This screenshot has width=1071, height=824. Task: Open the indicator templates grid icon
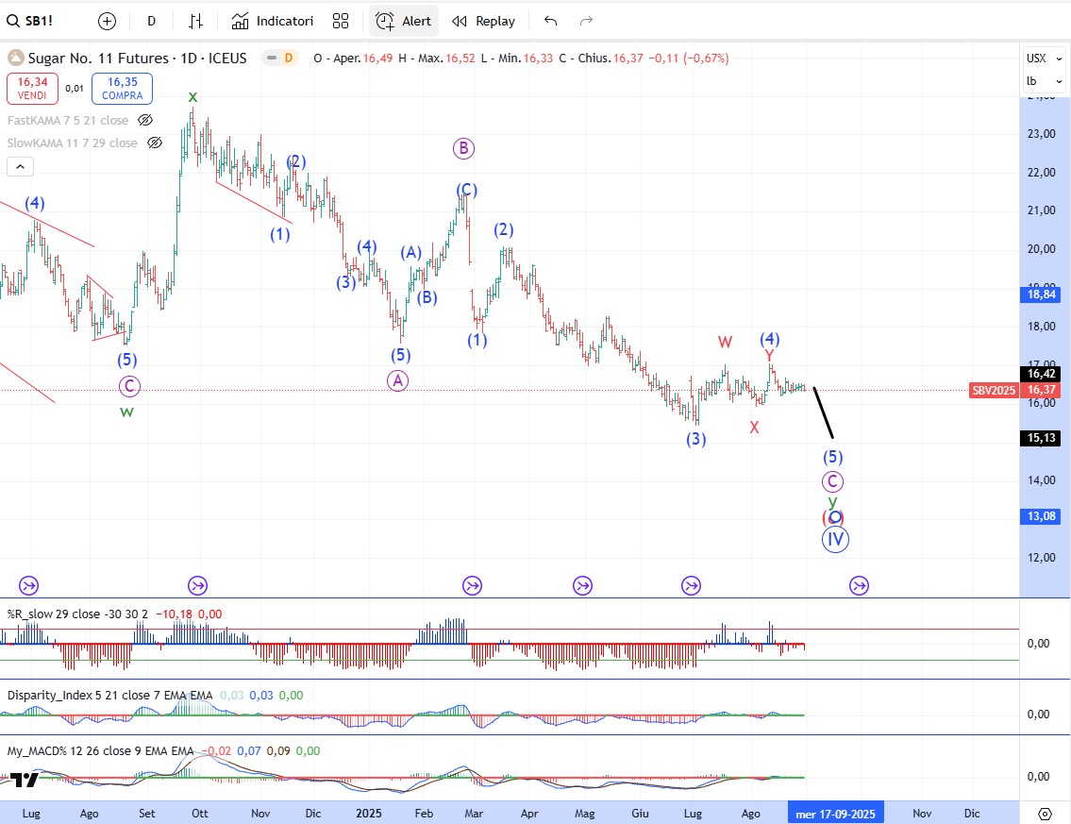[341, 21]
